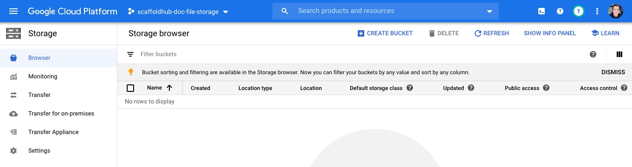The image size is (632, 167).
Task: Click the Name ascending sort arrow
Action: coord(169,88)
